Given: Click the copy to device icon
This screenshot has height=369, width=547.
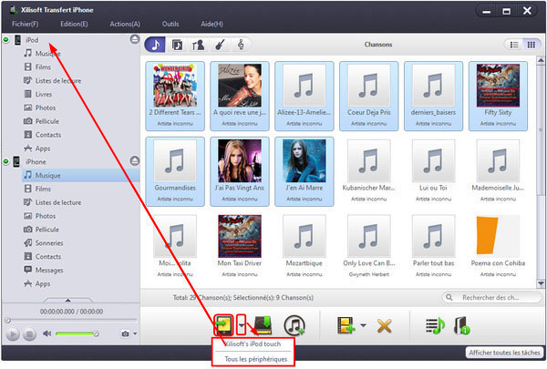Looking at the screenshot, I should (x=223, y=325).
